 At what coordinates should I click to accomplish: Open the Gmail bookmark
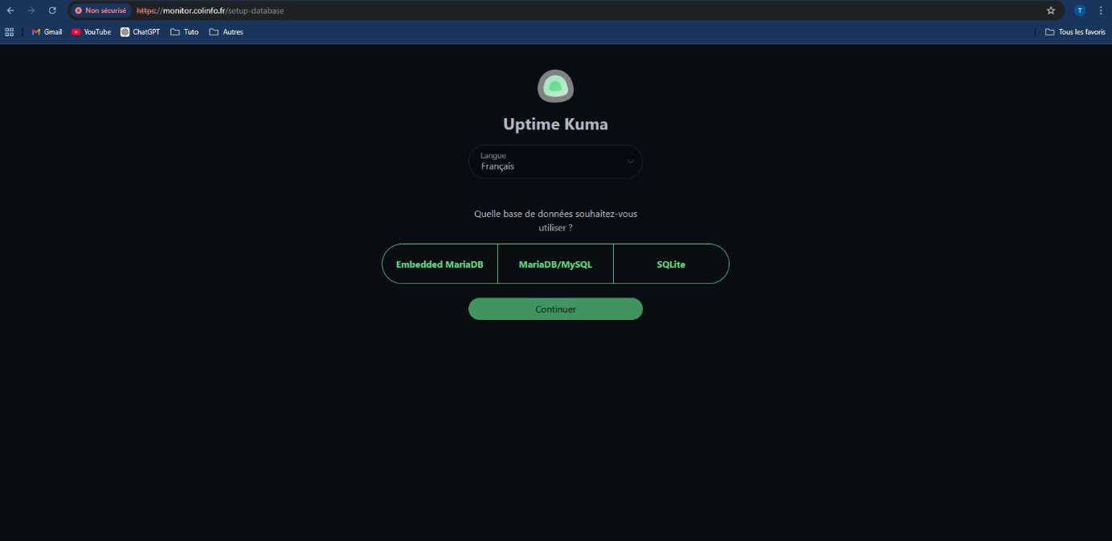pos(47,32)
